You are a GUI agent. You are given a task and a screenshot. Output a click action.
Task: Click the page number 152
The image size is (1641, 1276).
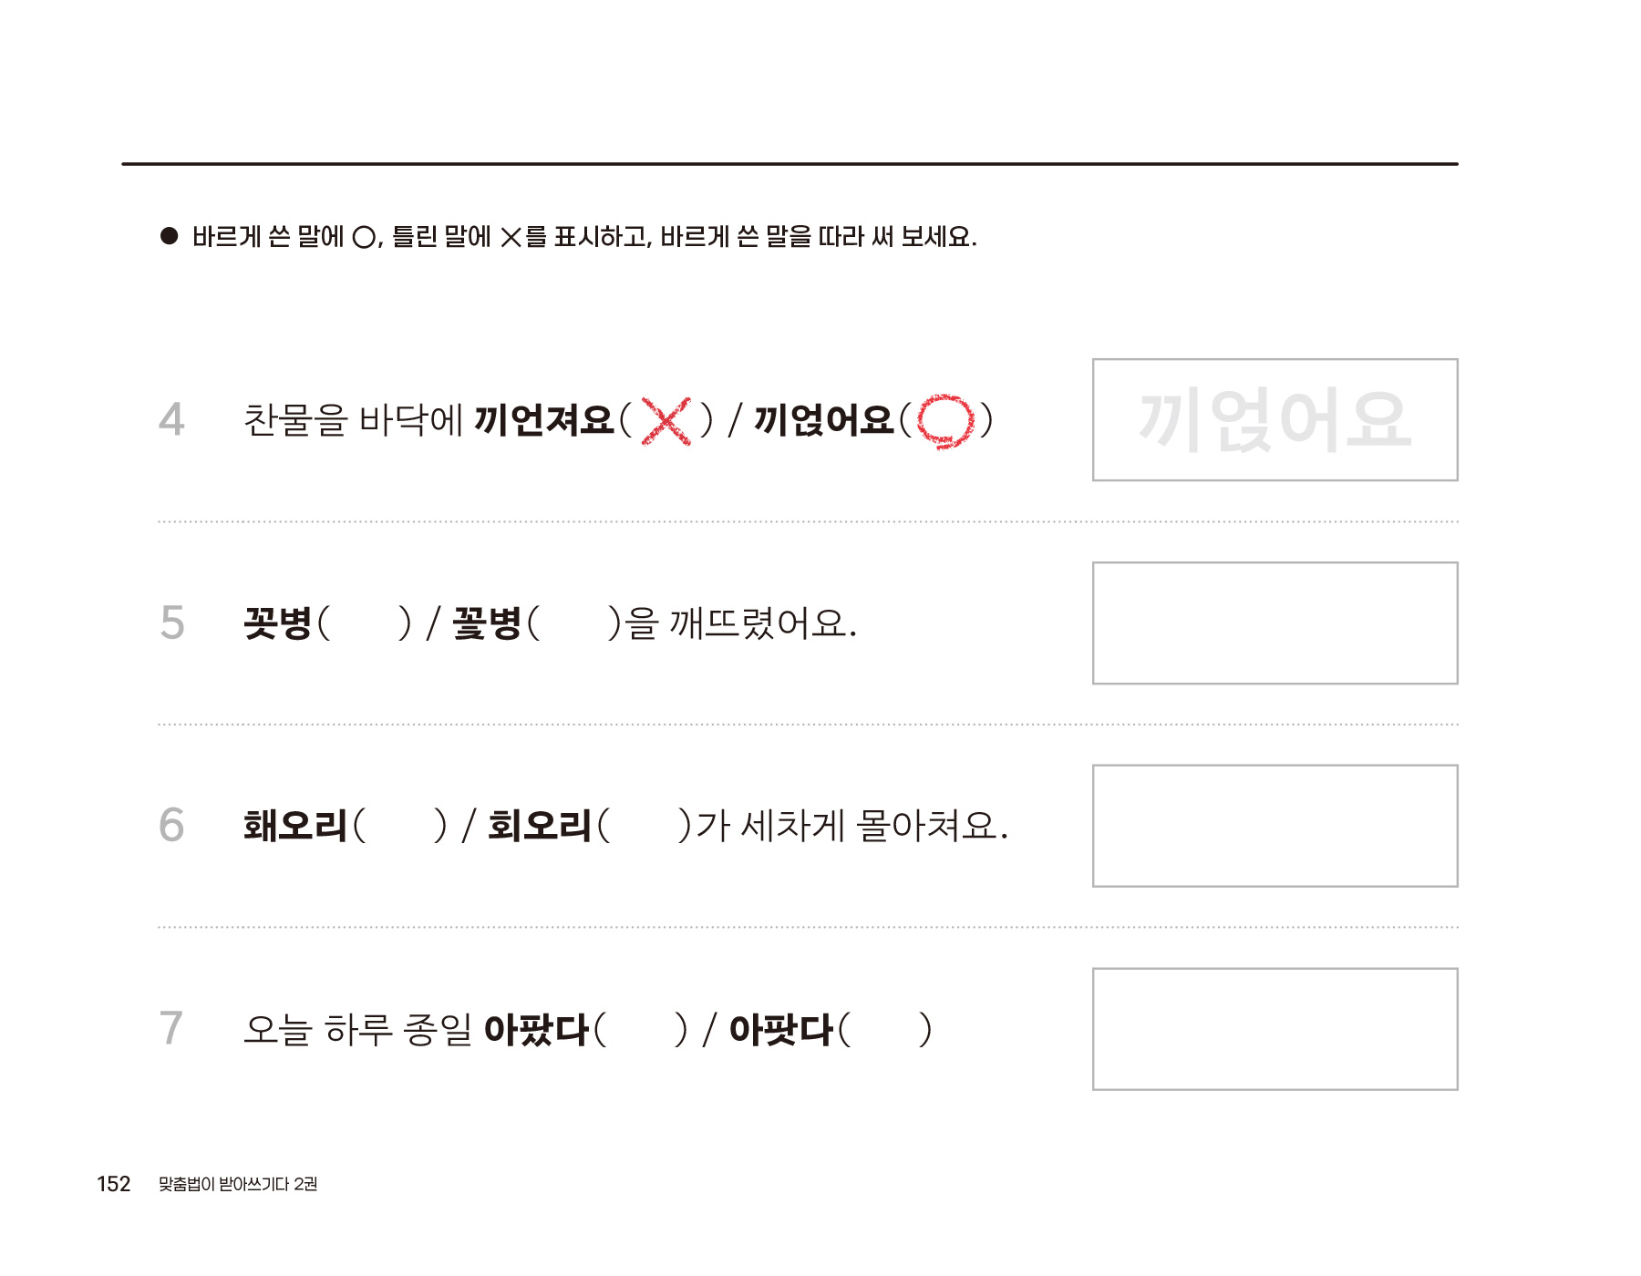(114, 1184)
